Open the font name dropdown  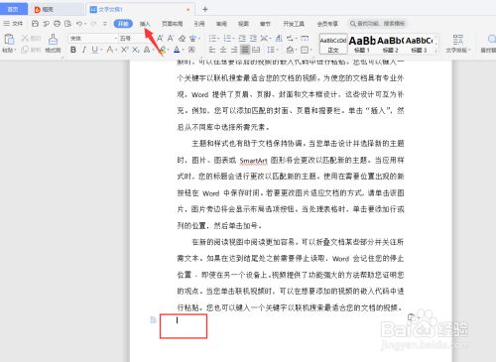116,39
